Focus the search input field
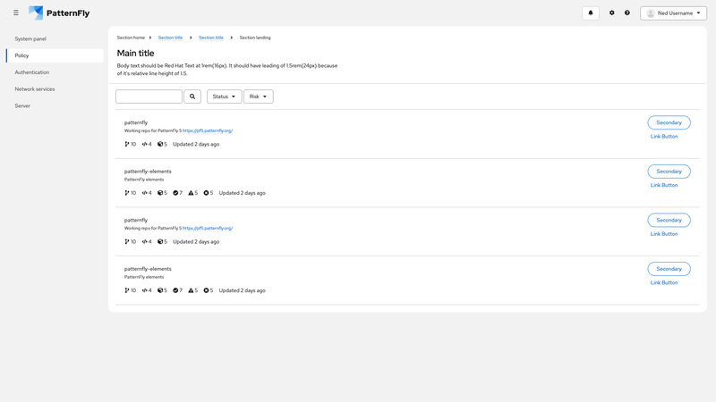 pos(149,96)
